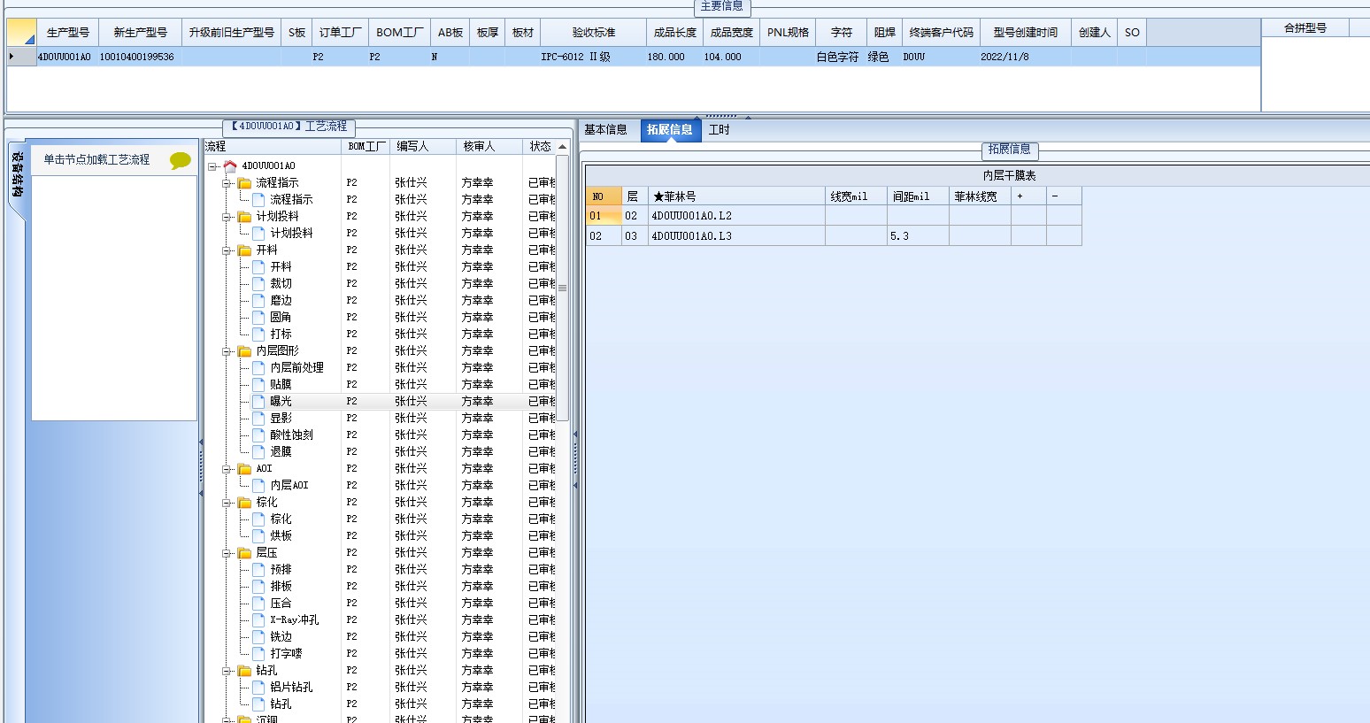The image size is (1370, 723).
Task: Select the 打字唛 tree item
Action: click(286, 653)
